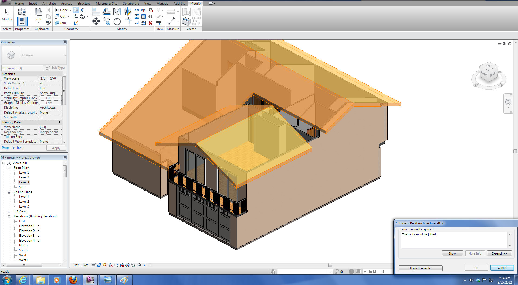This screenshot has width=518, height=285.
Task: Click the Visual Style cube icon
Action: coord(99,265)
